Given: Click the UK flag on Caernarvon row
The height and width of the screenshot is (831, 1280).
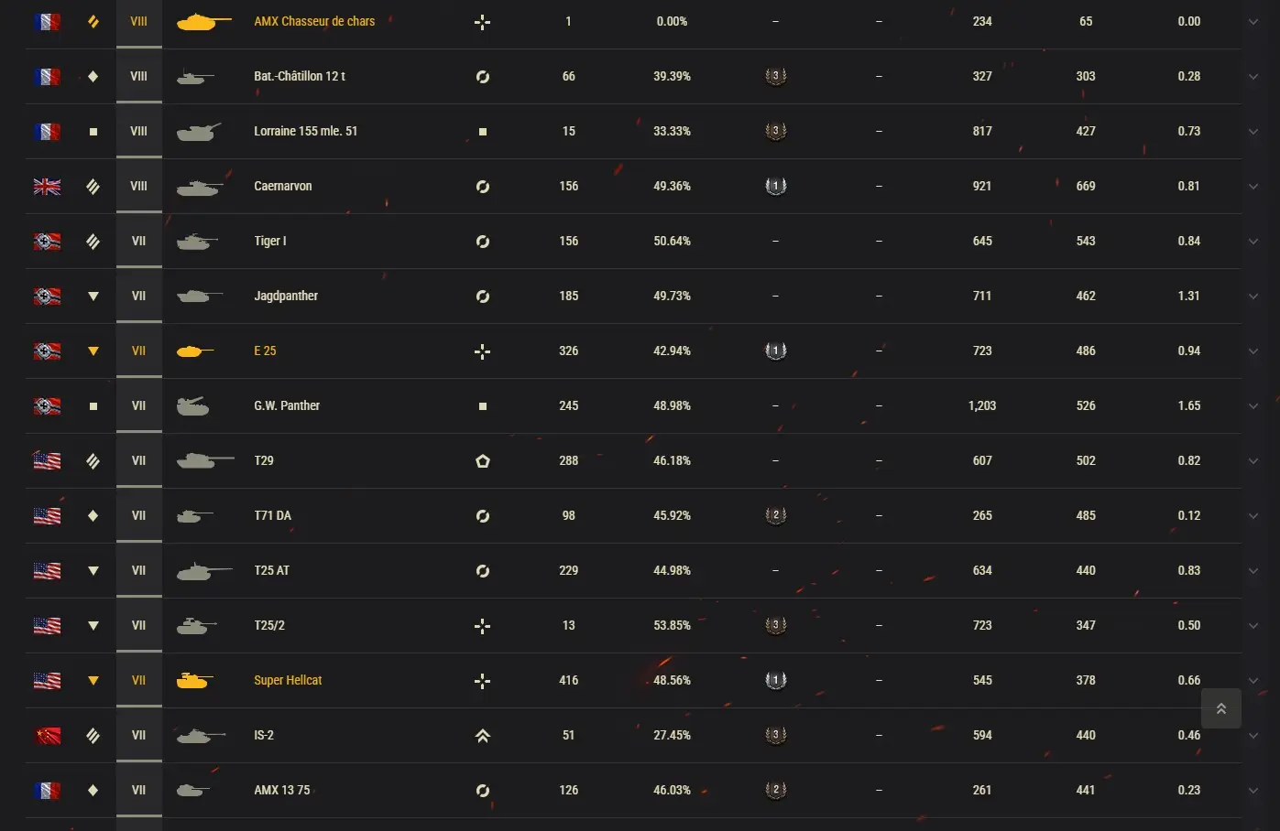Looking at the screenshot, I should click(47, 187).
